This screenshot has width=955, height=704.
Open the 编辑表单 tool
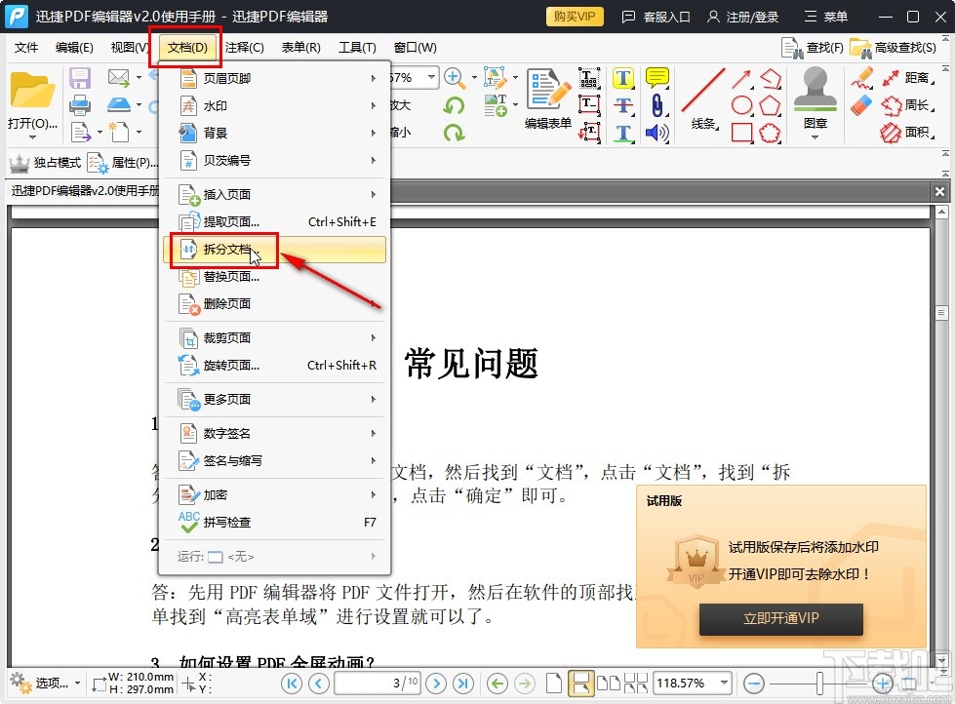click(x=548, y=98)
